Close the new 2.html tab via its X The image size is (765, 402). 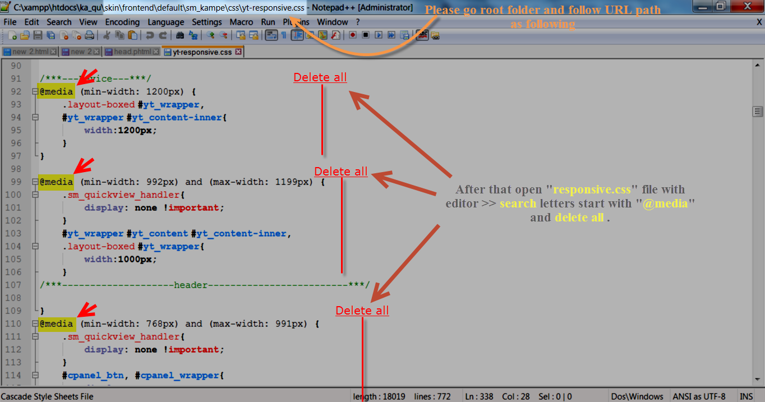(53, 52)
